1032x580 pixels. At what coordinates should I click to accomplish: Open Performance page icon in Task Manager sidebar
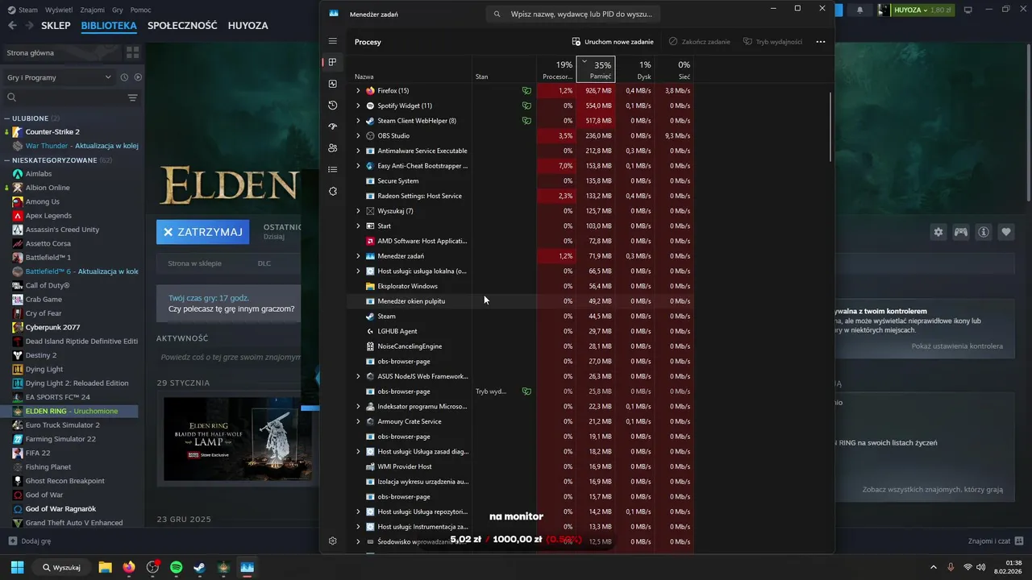point(333,84)
